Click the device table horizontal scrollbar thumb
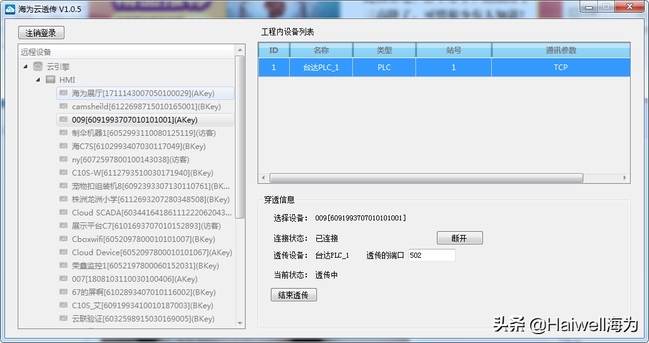 click(426, 178)
